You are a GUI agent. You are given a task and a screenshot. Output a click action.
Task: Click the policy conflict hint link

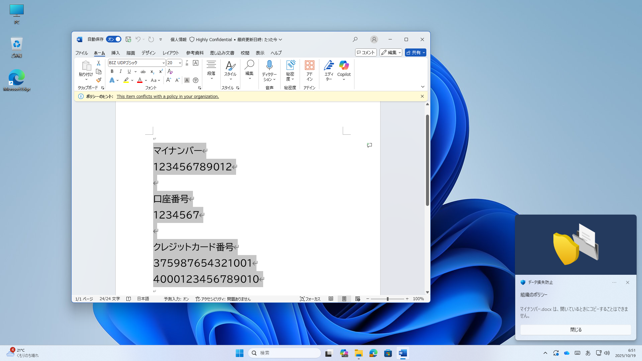[168, 96]
